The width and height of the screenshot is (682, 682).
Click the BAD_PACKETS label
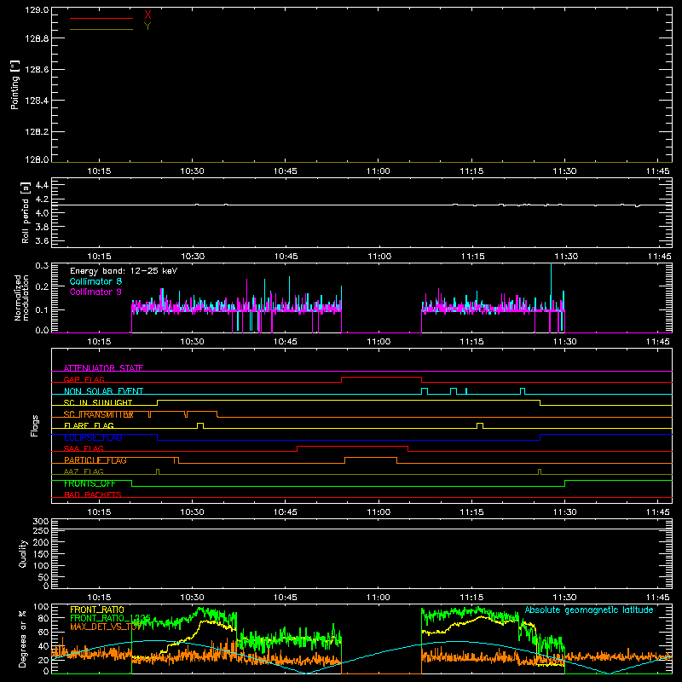click(x=93, y=494)
